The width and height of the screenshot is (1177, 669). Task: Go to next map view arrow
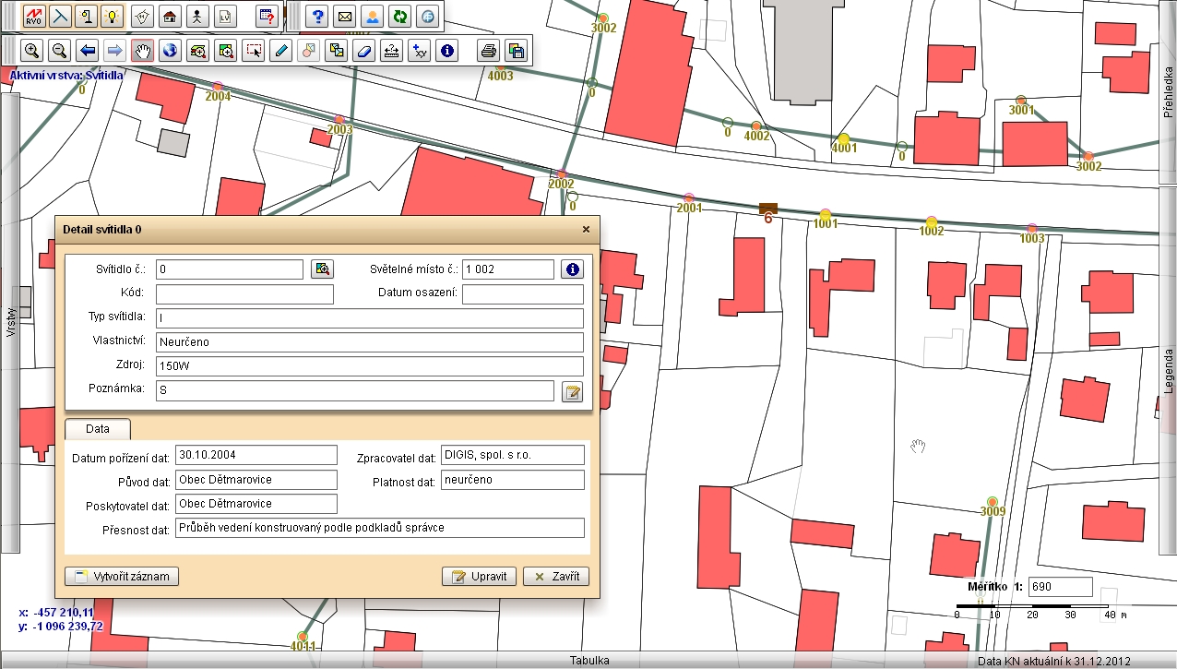click(x=114, y=51)
